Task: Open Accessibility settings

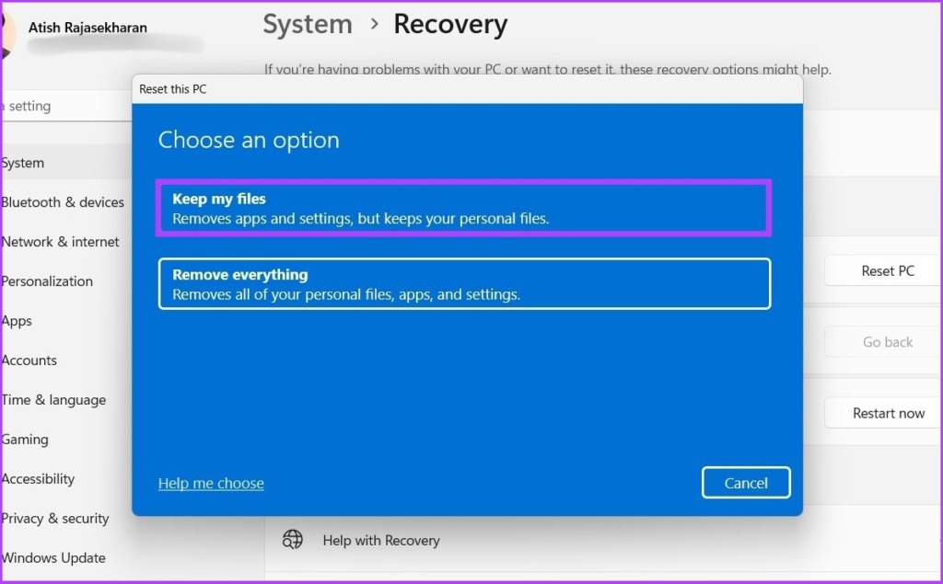Action: [x=38, y=479]
